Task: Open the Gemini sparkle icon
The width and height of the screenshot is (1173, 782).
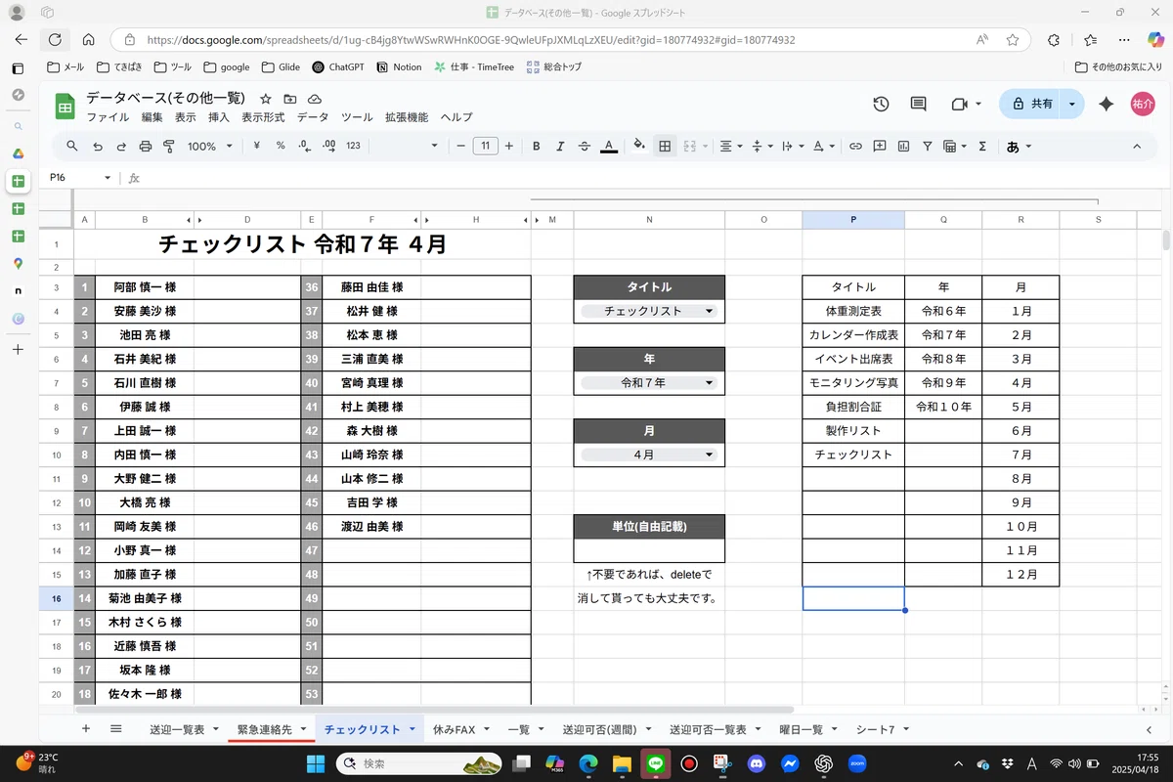Action: 1107,104
